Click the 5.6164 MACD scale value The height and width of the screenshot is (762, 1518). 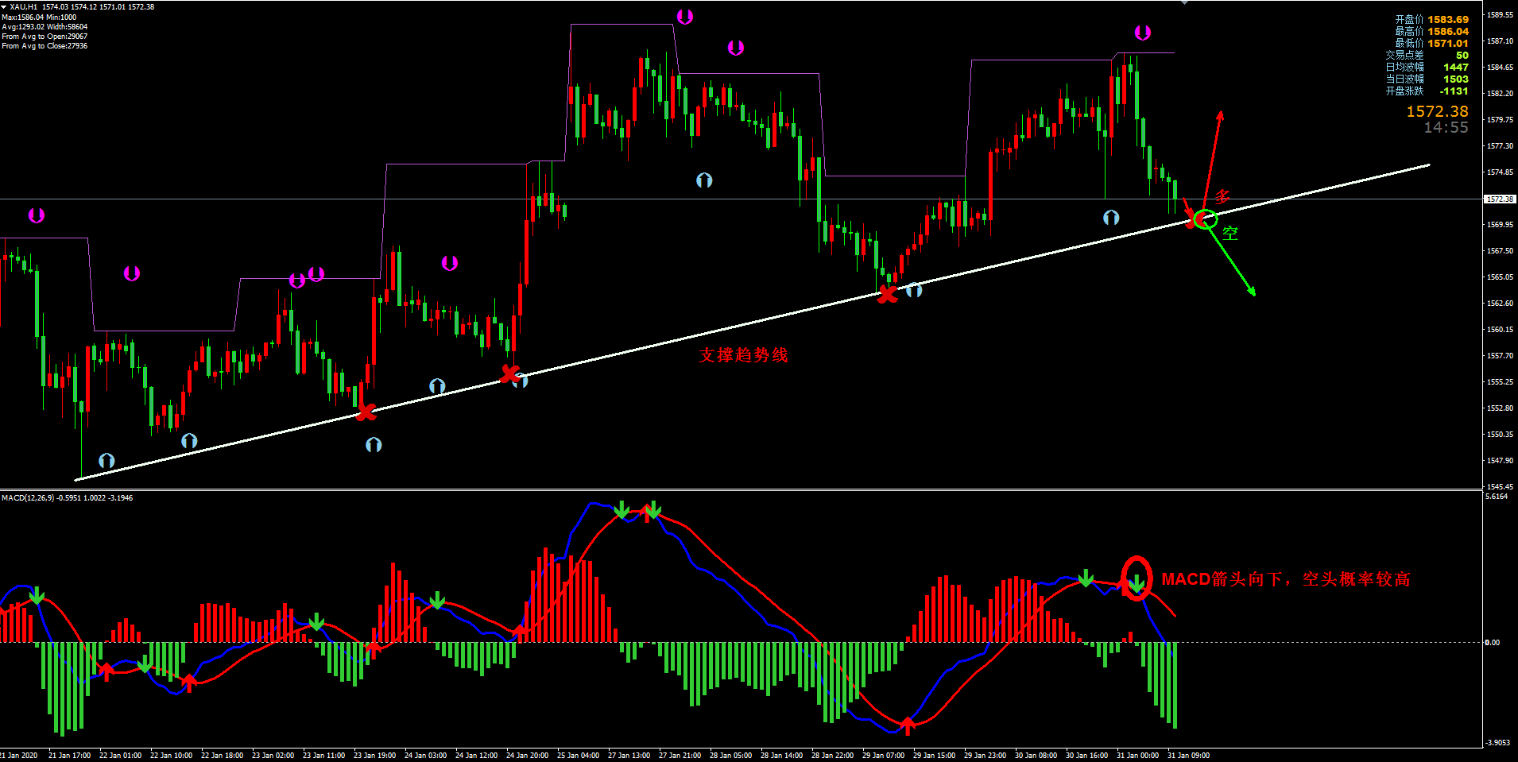1497,497
